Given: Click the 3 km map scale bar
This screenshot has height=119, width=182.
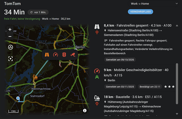Looking at the screenshot, I should pyautogui.click(x=13, y=111).
